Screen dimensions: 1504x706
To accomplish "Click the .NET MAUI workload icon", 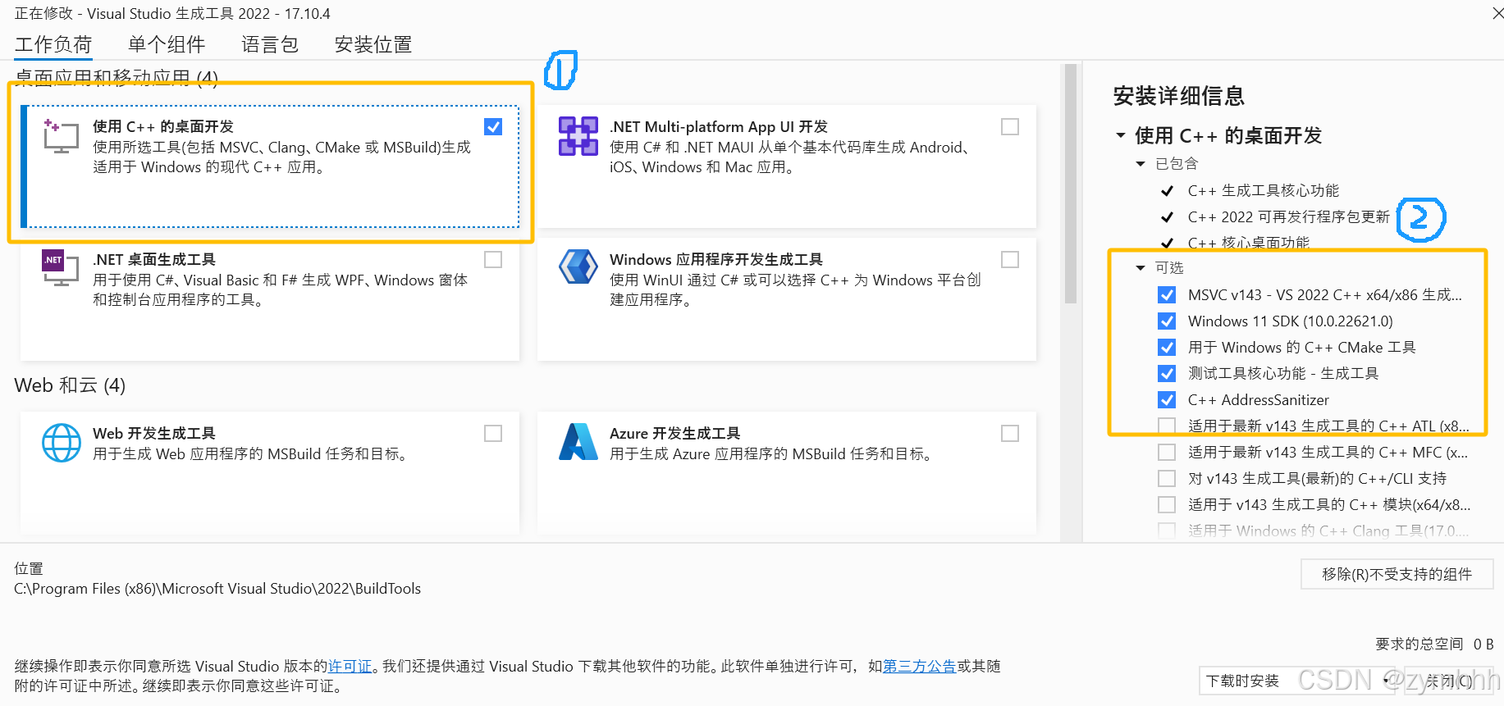I will (578, 136).
